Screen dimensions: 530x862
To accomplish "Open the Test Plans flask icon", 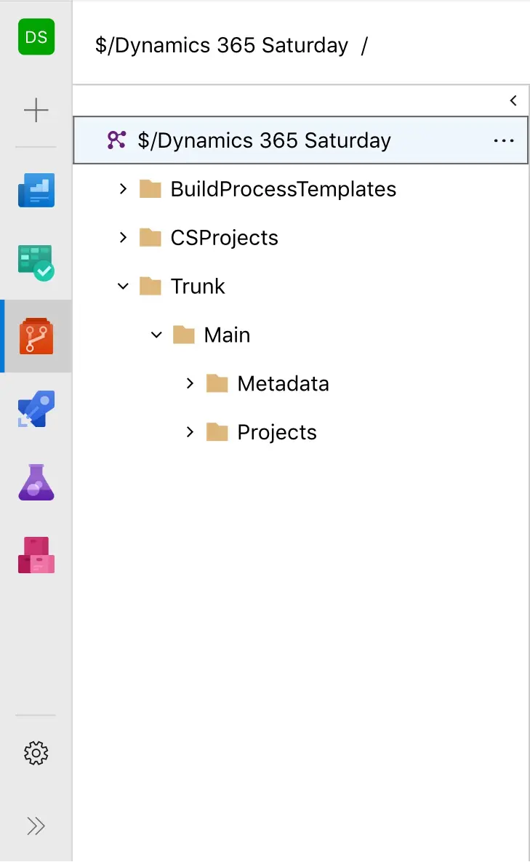I will click(36, 482).
